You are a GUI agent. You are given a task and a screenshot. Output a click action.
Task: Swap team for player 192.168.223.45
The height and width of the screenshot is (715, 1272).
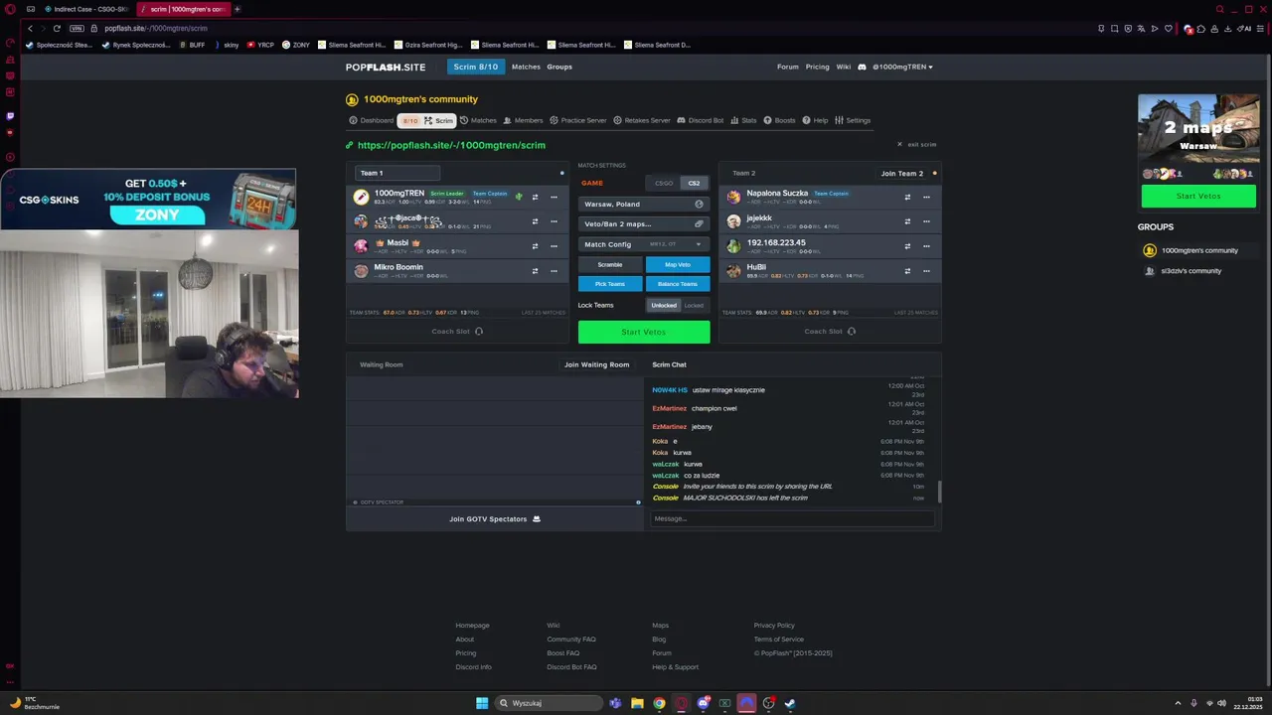tap(907, 246)
